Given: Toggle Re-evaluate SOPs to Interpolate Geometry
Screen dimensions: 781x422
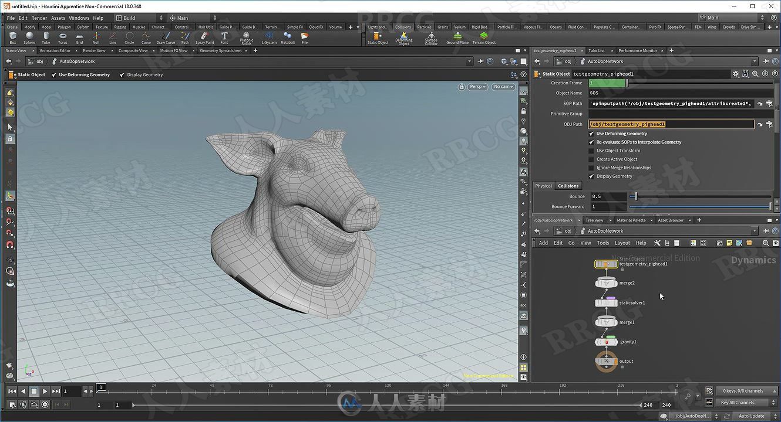Looking at the screenshot, I should 591,142.
